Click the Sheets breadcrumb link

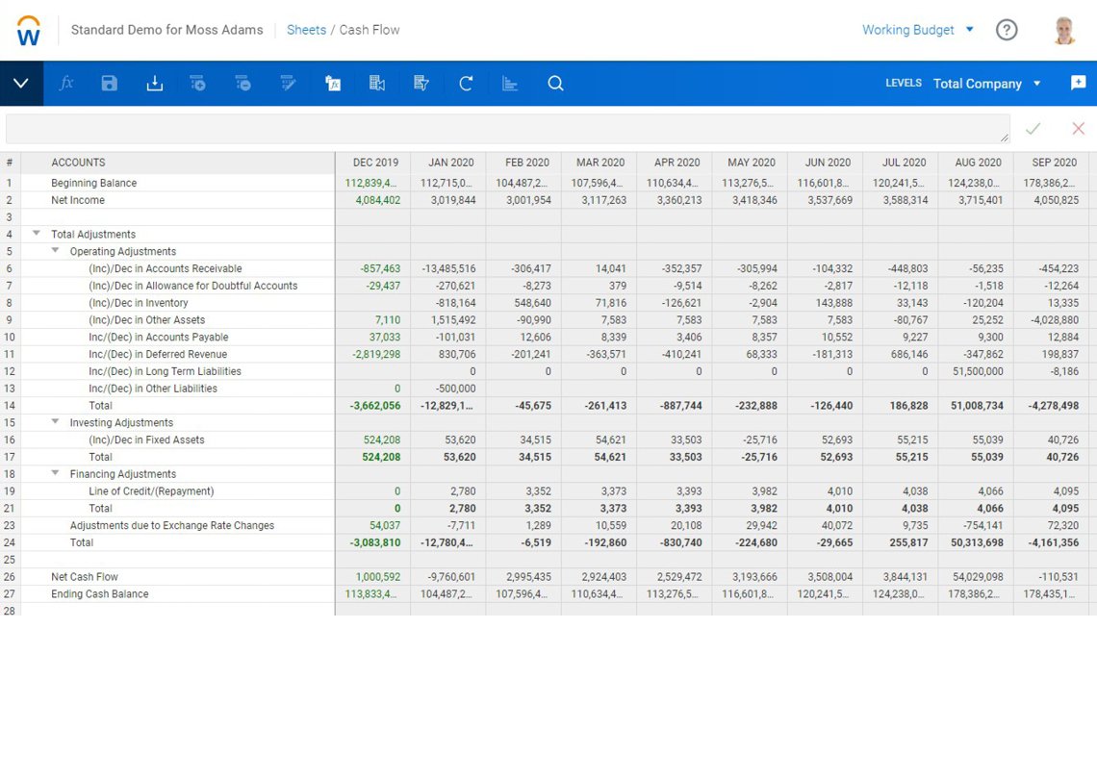(x=306, y=30)
